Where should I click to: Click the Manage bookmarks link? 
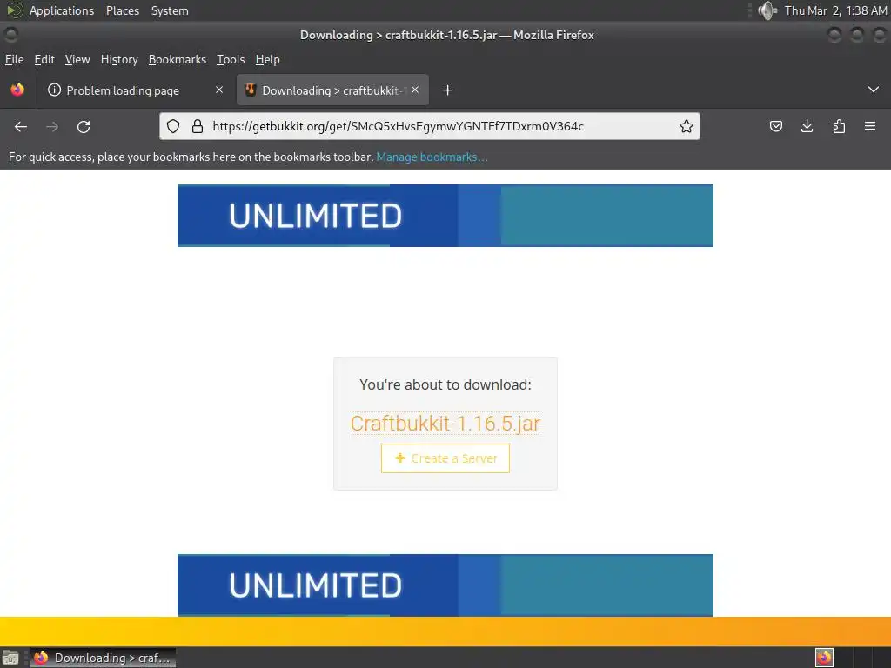(x=432, y=157)
